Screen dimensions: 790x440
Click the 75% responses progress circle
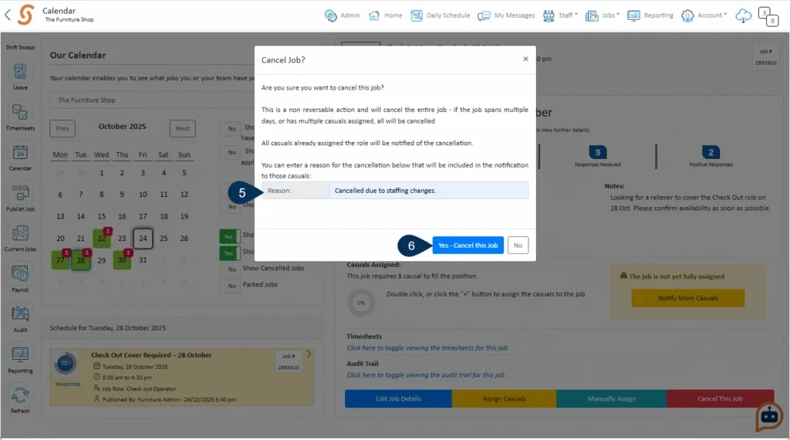coord(66,363)
